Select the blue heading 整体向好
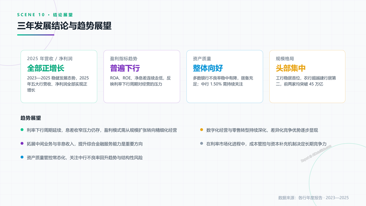Image resolution: width=366 pixels, height=206 pixels. tap(208, 68)
